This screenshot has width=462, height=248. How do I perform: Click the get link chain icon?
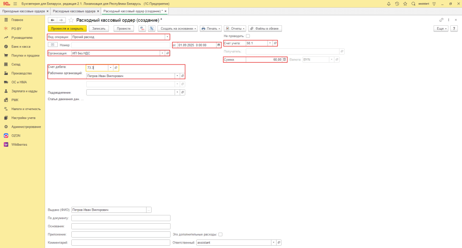click(x=441, y=20)
